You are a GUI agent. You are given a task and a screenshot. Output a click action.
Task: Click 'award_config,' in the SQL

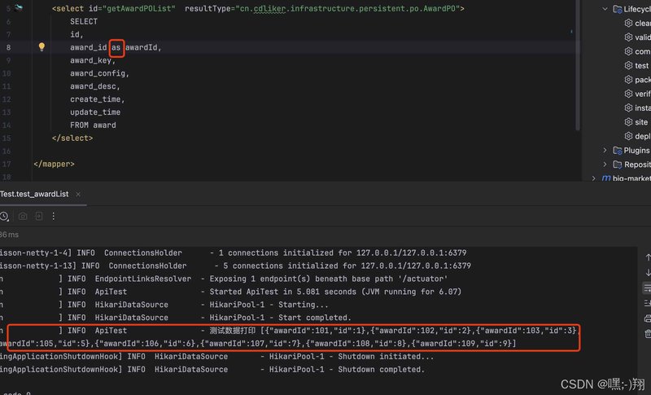pyautogui.click(x=99, y=73)
